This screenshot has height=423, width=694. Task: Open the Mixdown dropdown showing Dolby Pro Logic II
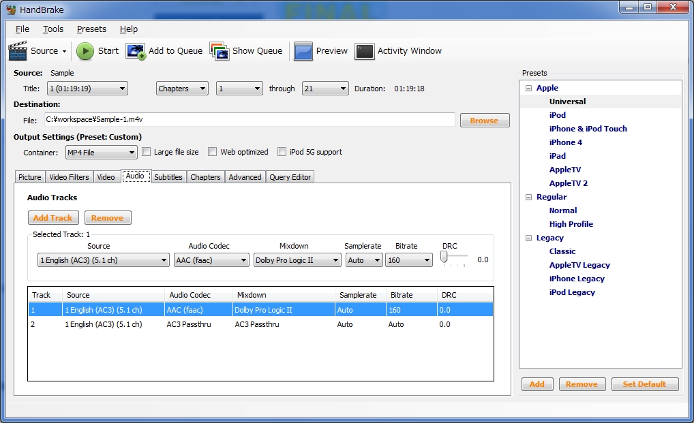297,260
